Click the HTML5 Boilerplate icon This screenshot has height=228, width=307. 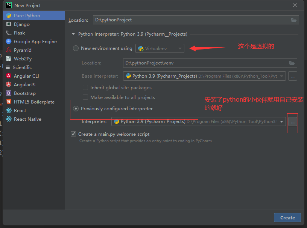[x=9, y=102]
